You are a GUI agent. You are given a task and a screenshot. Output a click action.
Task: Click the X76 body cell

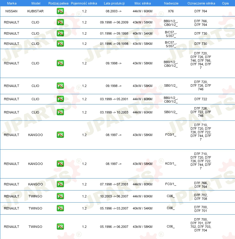(171, 11)
